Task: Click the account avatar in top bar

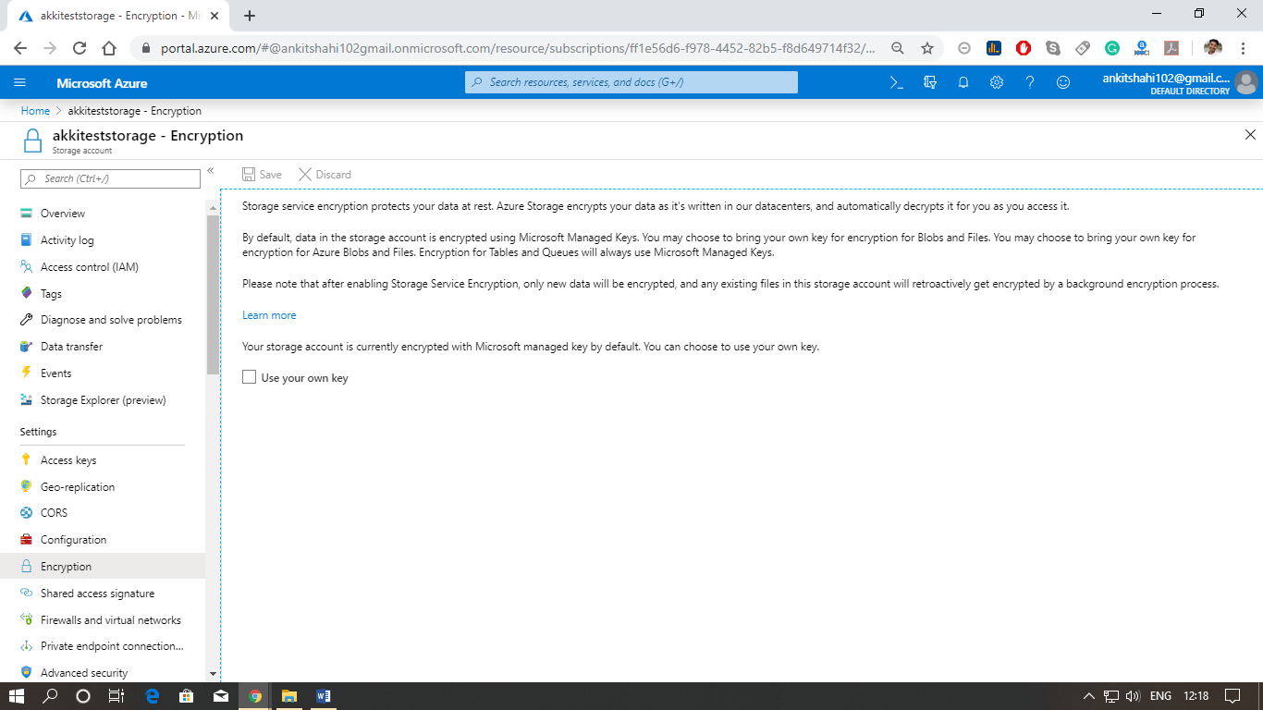Action: tap(1246, 83)
